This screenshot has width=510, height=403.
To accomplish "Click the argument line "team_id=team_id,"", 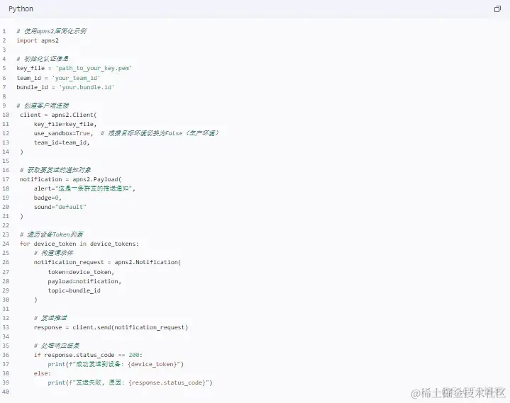I will tap(62, 142).
